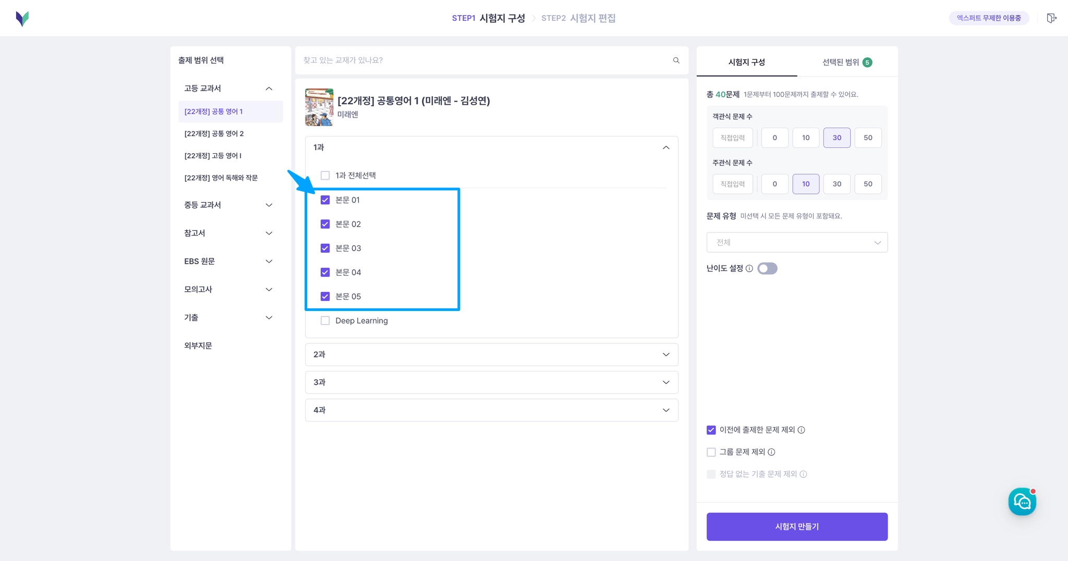
Task: Check the 1과 전체선택 checkbox
Action: (325, 176)
